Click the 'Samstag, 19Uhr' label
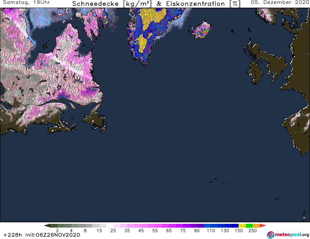The width and height of the screenshot is (310, 239). 27,3
